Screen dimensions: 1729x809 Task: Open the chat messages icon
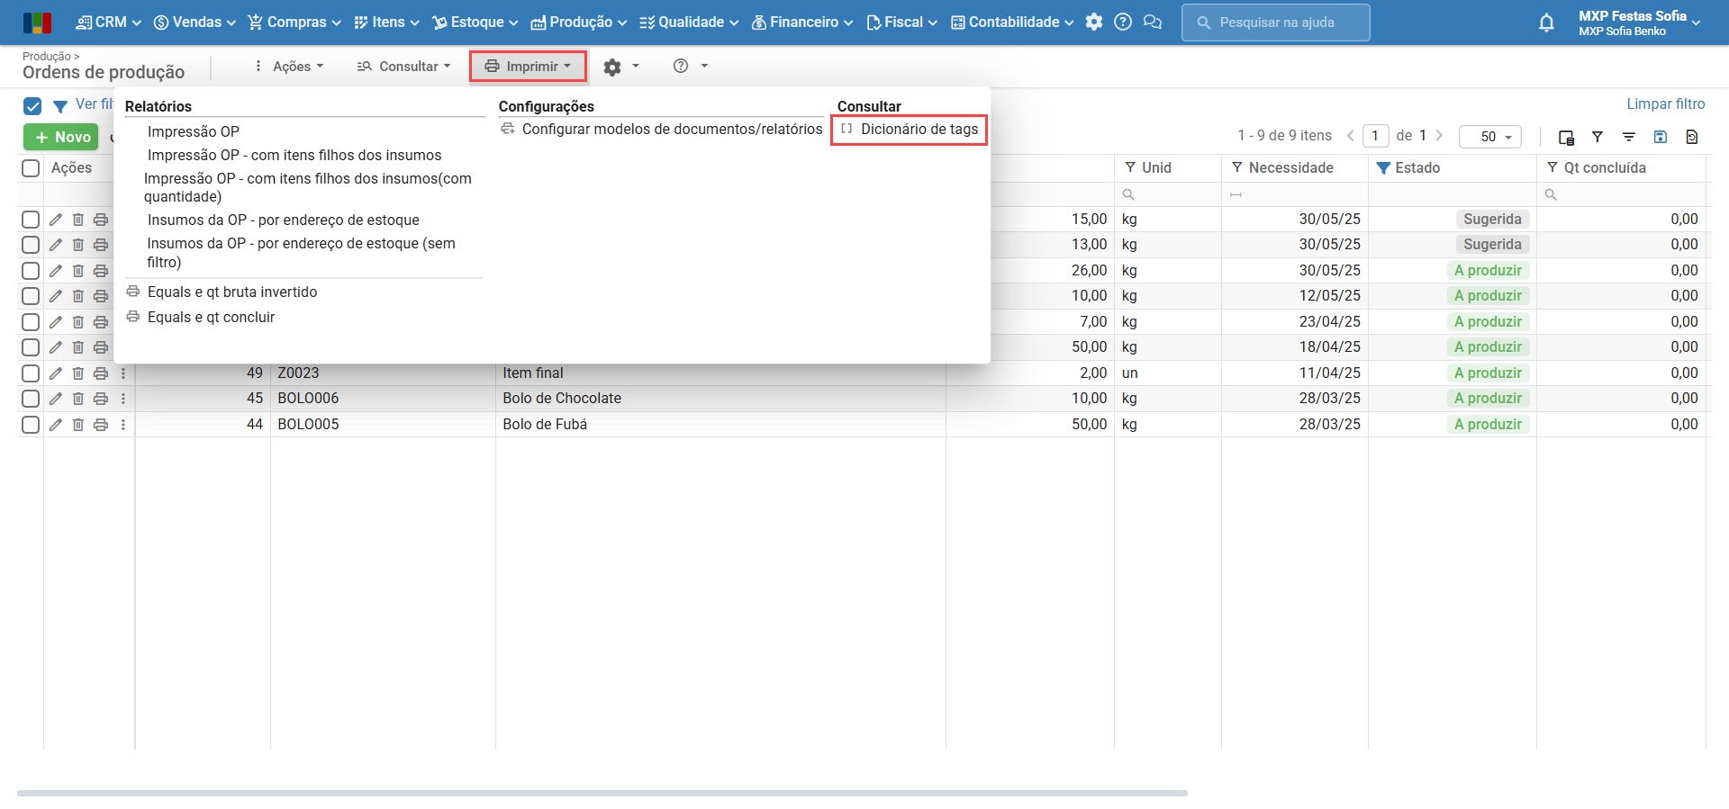pyautogui.click(x=1153, y=22)
